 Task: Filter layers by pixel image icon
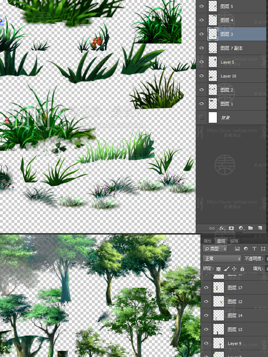coord(237,248)
